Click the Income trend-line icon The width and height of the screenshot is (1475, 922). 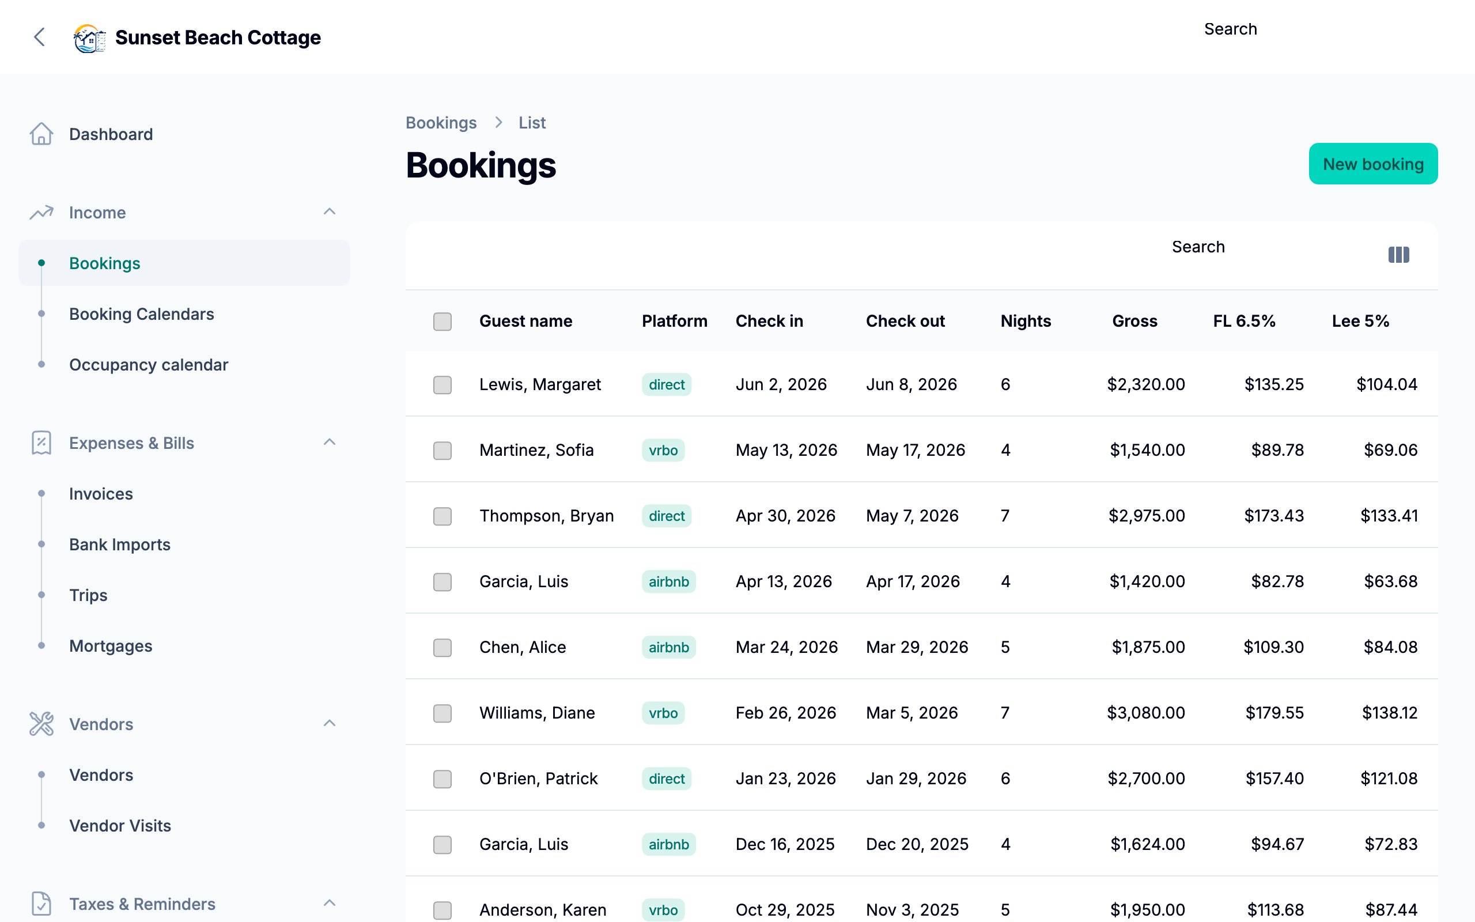point(41,212)
